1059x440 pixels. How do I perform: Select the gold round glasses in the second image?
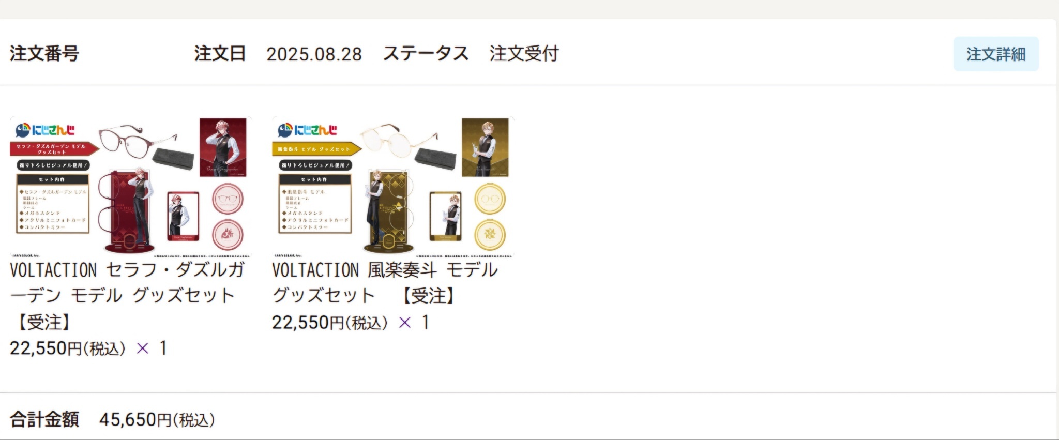coord(398,141)
